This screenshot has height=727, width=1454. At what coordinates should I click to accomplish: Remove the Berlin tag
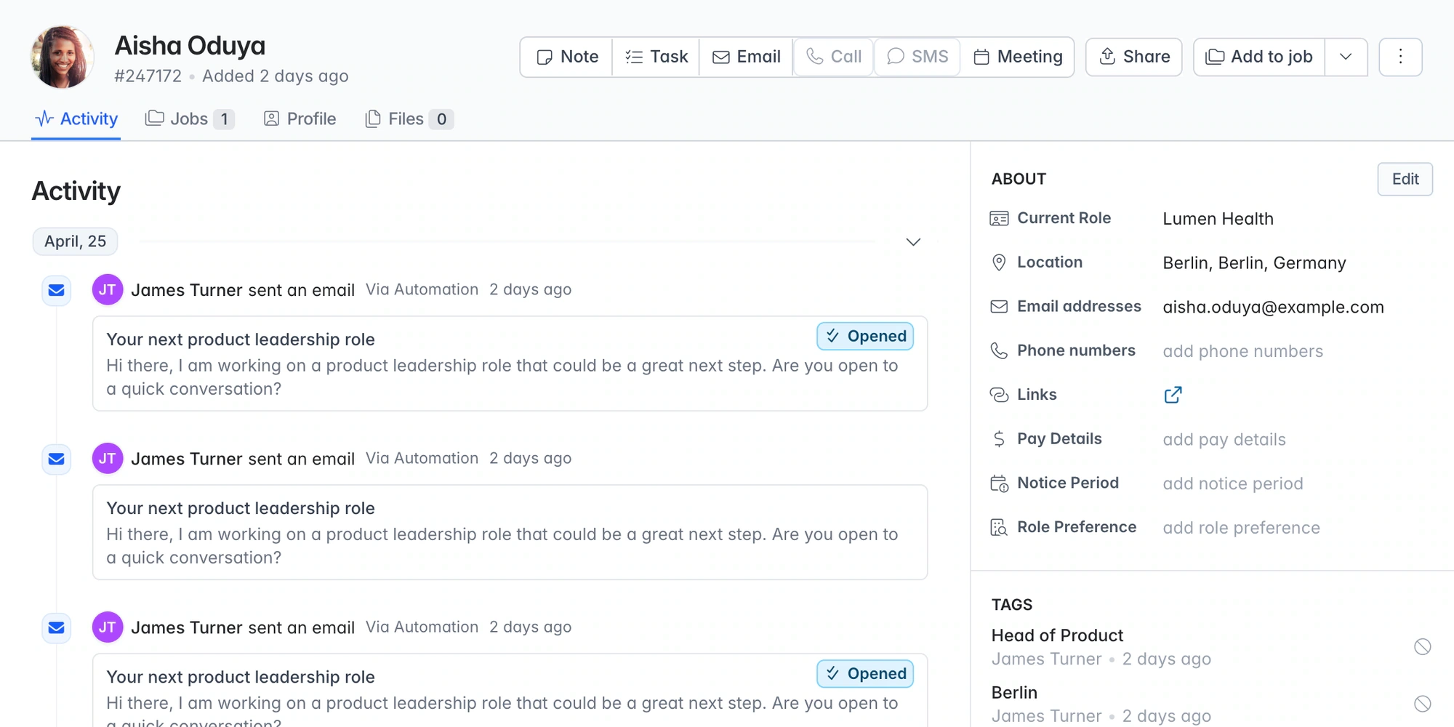(x=1422, y=704)
